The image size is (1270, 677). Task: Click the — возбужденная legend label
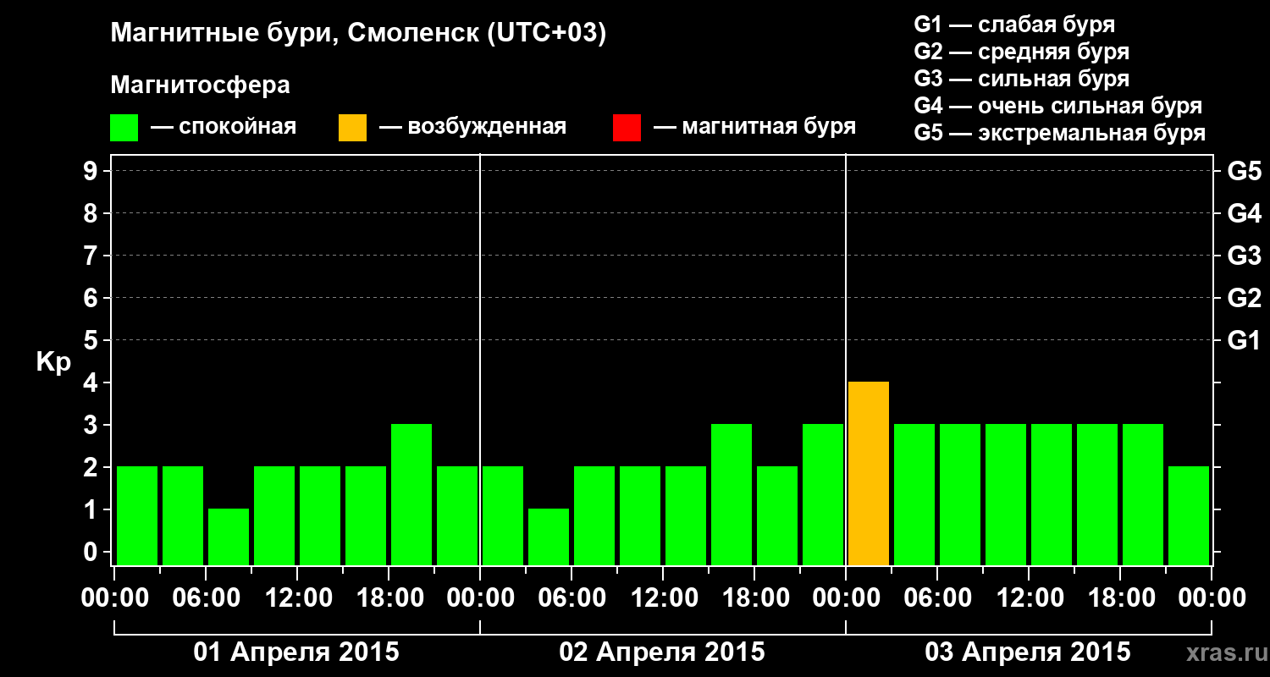[472, 128]
